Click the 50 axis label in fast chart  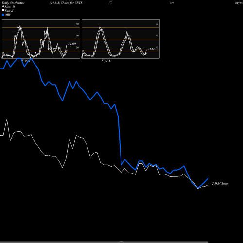coord(77,35)
